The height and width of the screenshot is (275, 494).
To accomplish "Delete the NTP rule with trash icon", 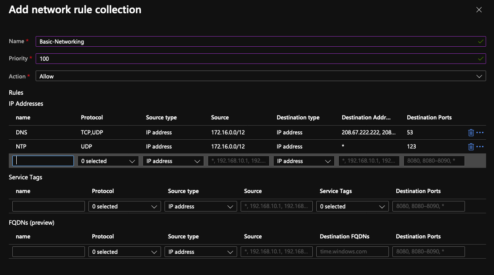I will pyautogui.click(x=471, y=147).
